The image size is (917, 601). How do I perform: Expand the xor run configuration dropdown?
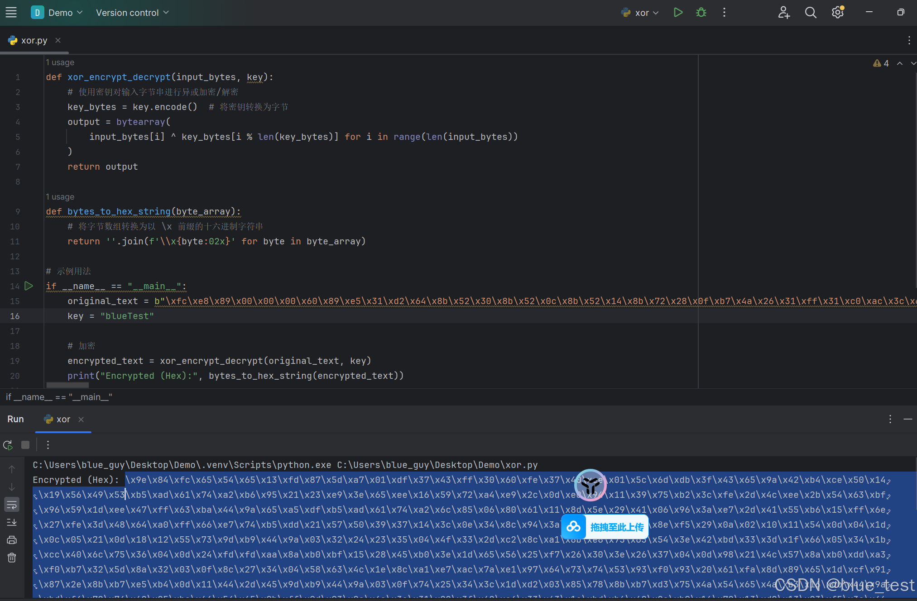click(x=639, y=12)
